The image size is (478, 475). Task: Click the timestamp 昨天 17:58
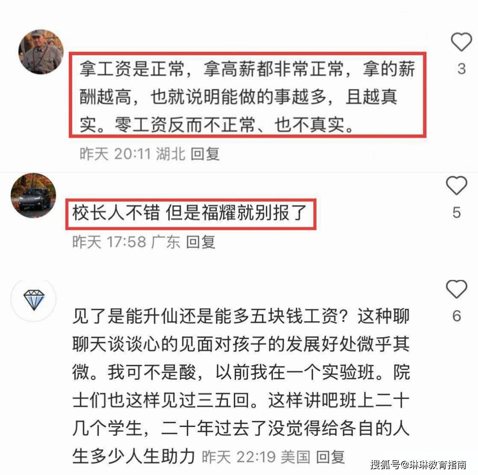pyautogui.click(x=109, y=242)
